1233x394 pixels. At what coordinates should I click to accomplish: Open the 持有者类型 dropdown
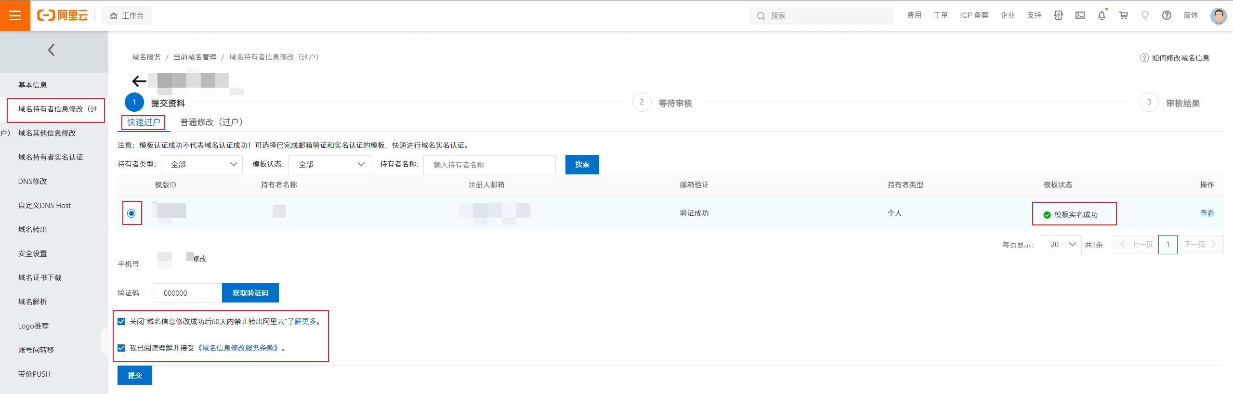pos(202,164)
